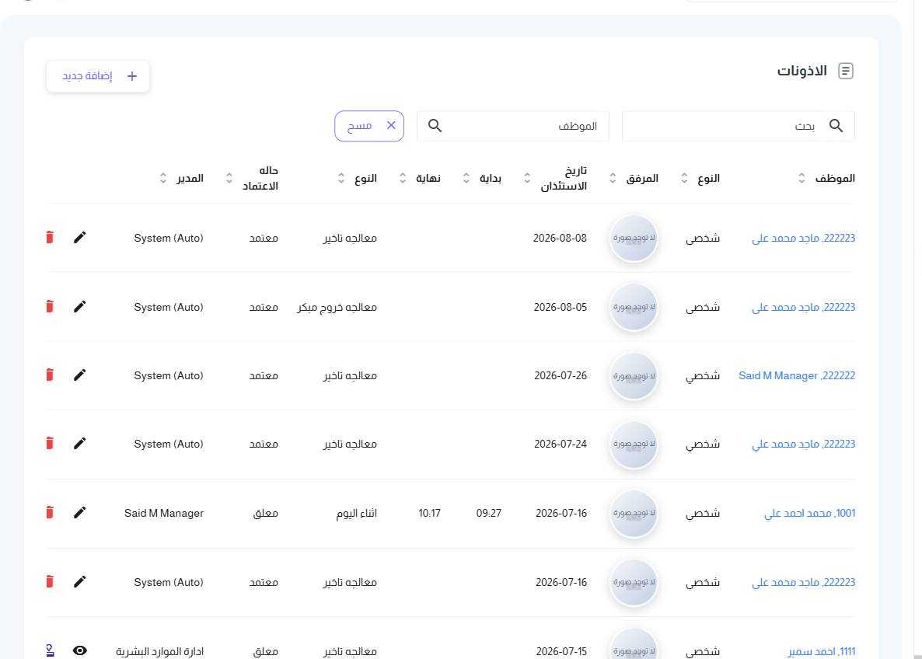Click the اثناء اليوم type cell

(x=356, y=513)
